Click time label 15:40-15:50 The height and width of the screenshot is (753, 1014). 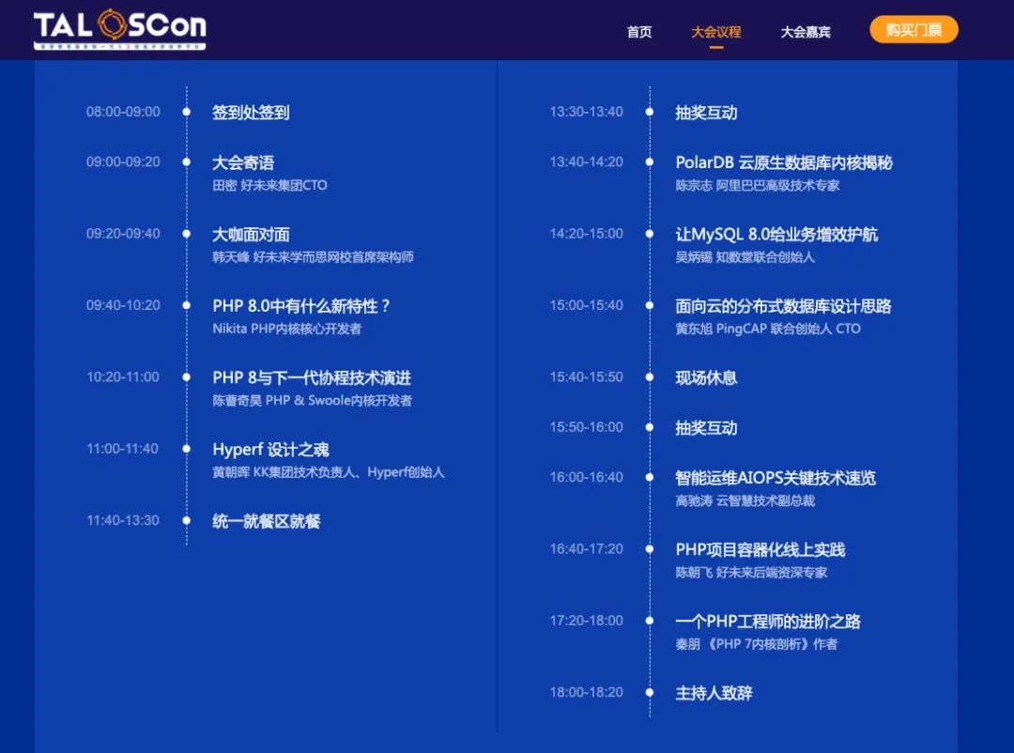[x=587, y=377]
